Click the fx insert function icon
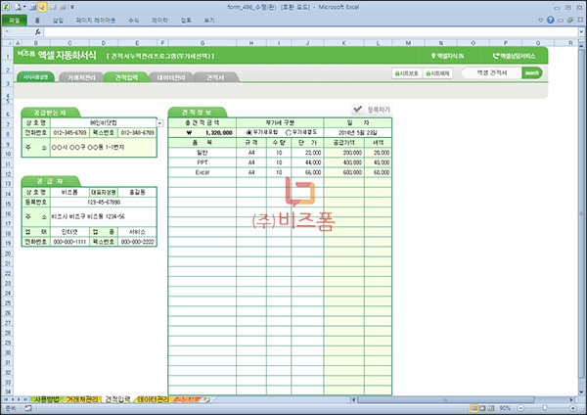The height and width of the screenshot is (415, 587). pyautogui.click(x=38, y=32)
